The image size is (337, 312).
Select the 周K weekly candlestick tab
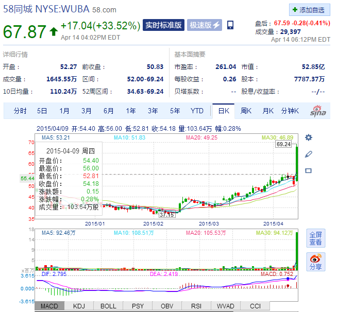click(x=246, y=111)
